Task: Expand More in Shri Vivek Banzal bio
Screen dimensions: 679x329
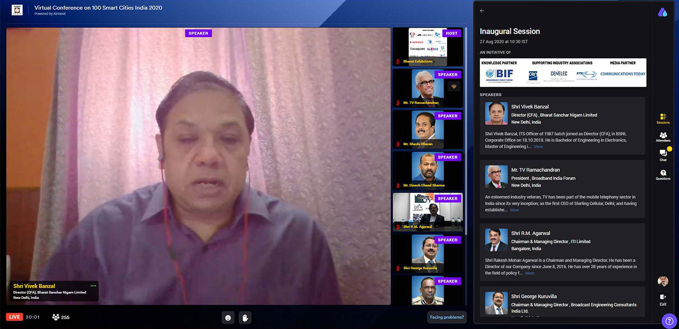Action: pos(538,147)
